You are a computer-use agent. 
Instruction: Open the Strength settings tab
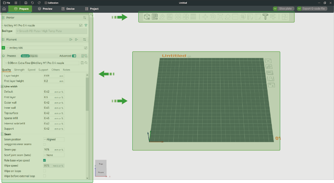click(x=19, y=70)
